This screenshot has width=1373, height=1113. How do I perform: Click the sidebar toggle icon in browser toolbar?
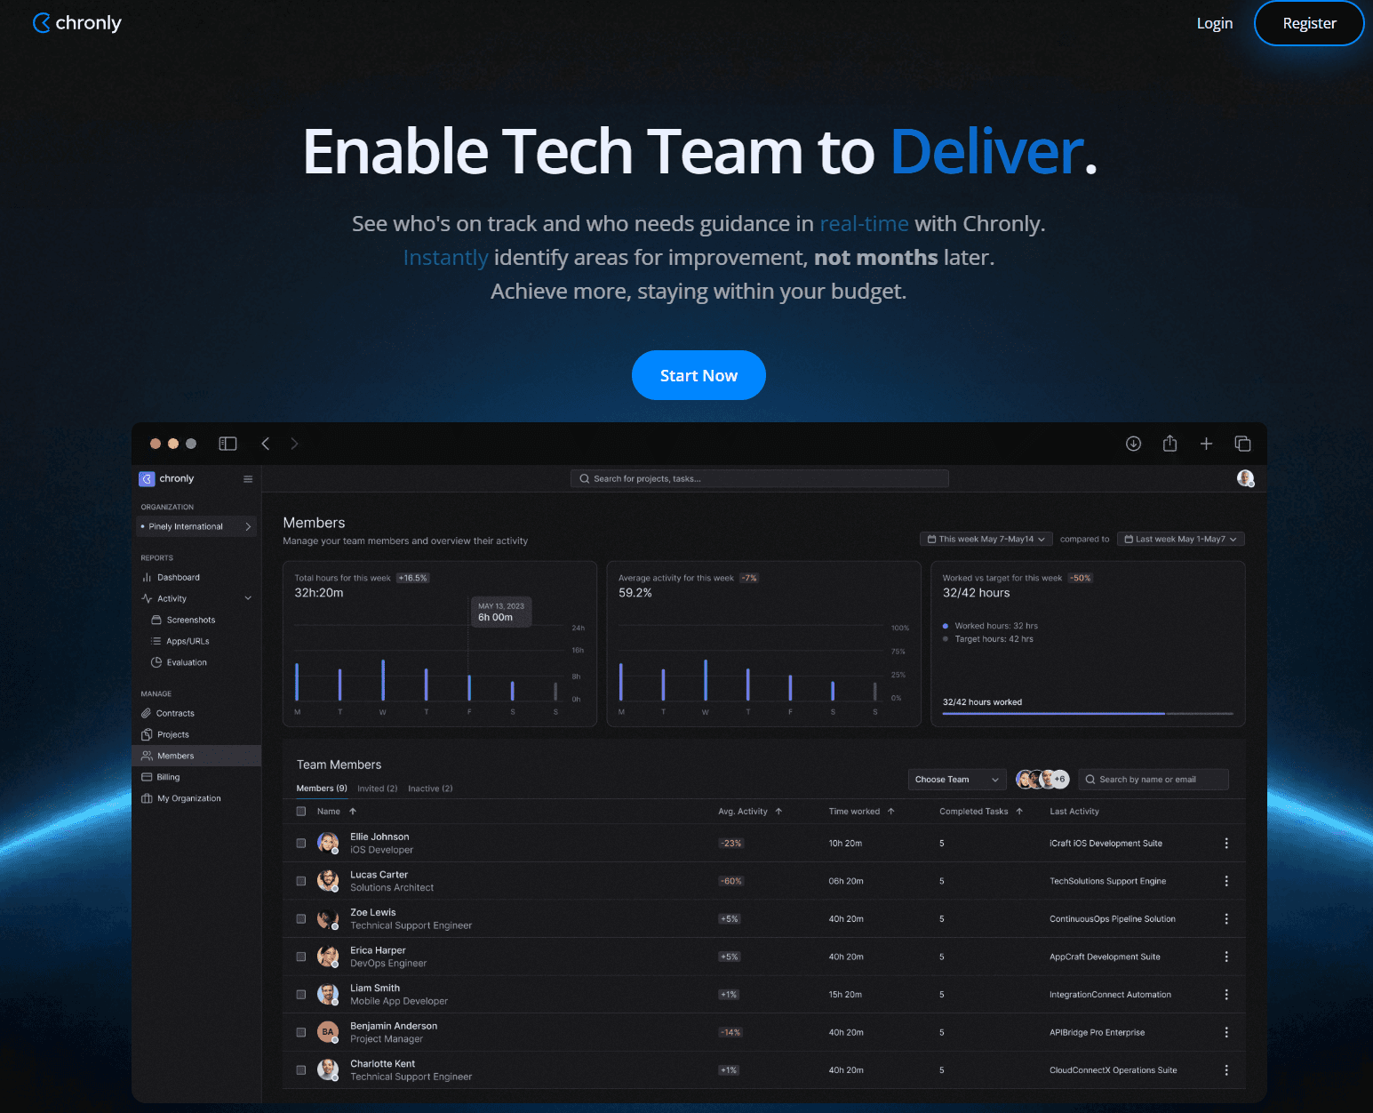(228, 444)
